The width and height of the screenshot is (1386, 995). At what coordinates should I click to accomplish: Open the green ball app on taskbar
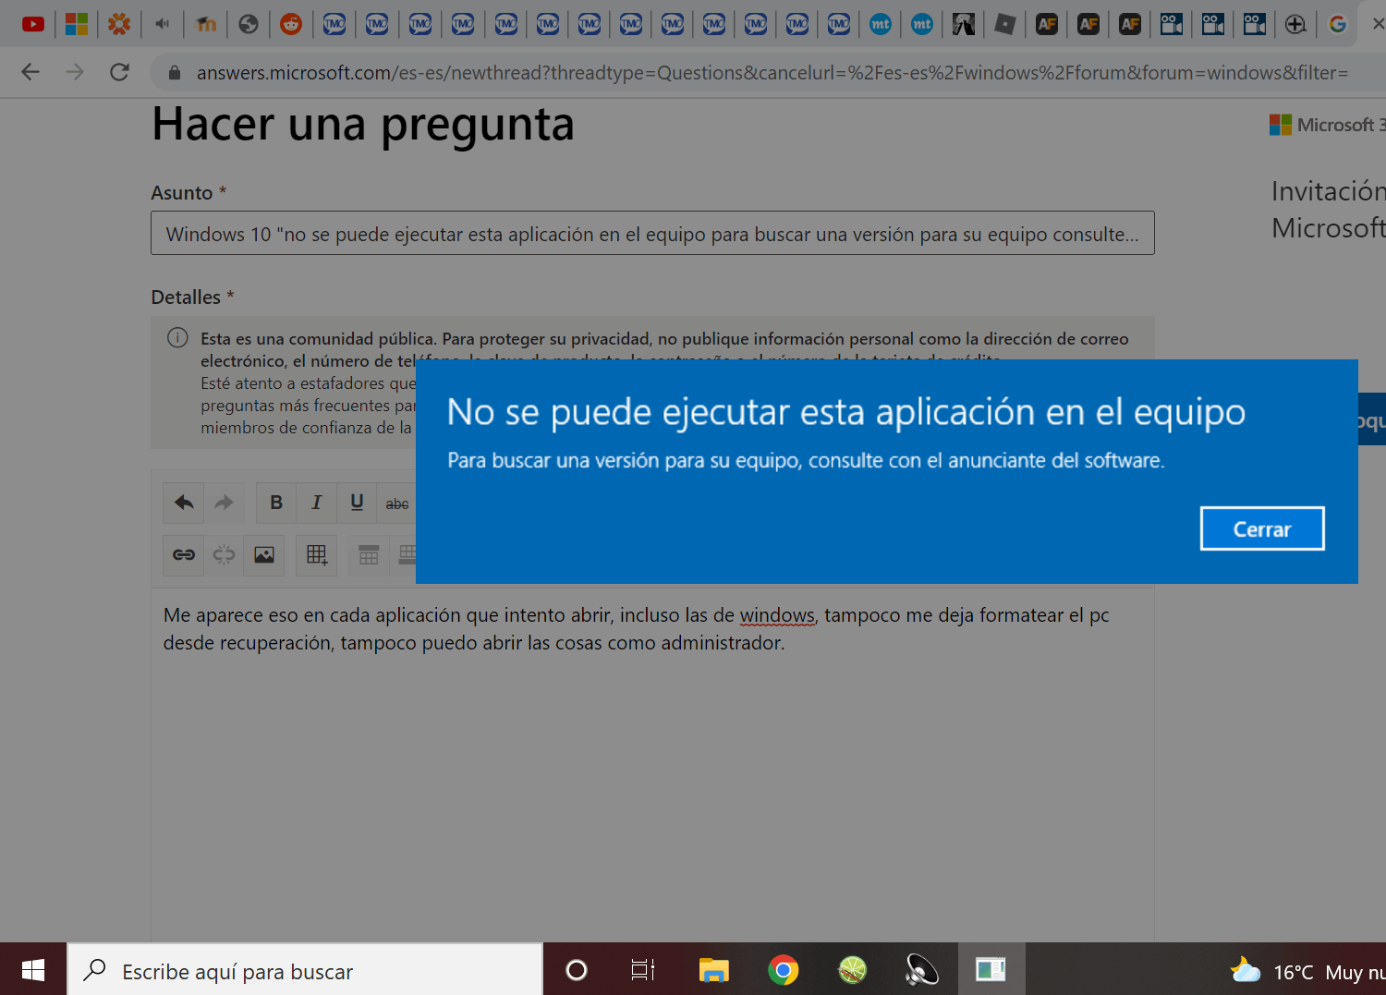click(x=852, y=969)
